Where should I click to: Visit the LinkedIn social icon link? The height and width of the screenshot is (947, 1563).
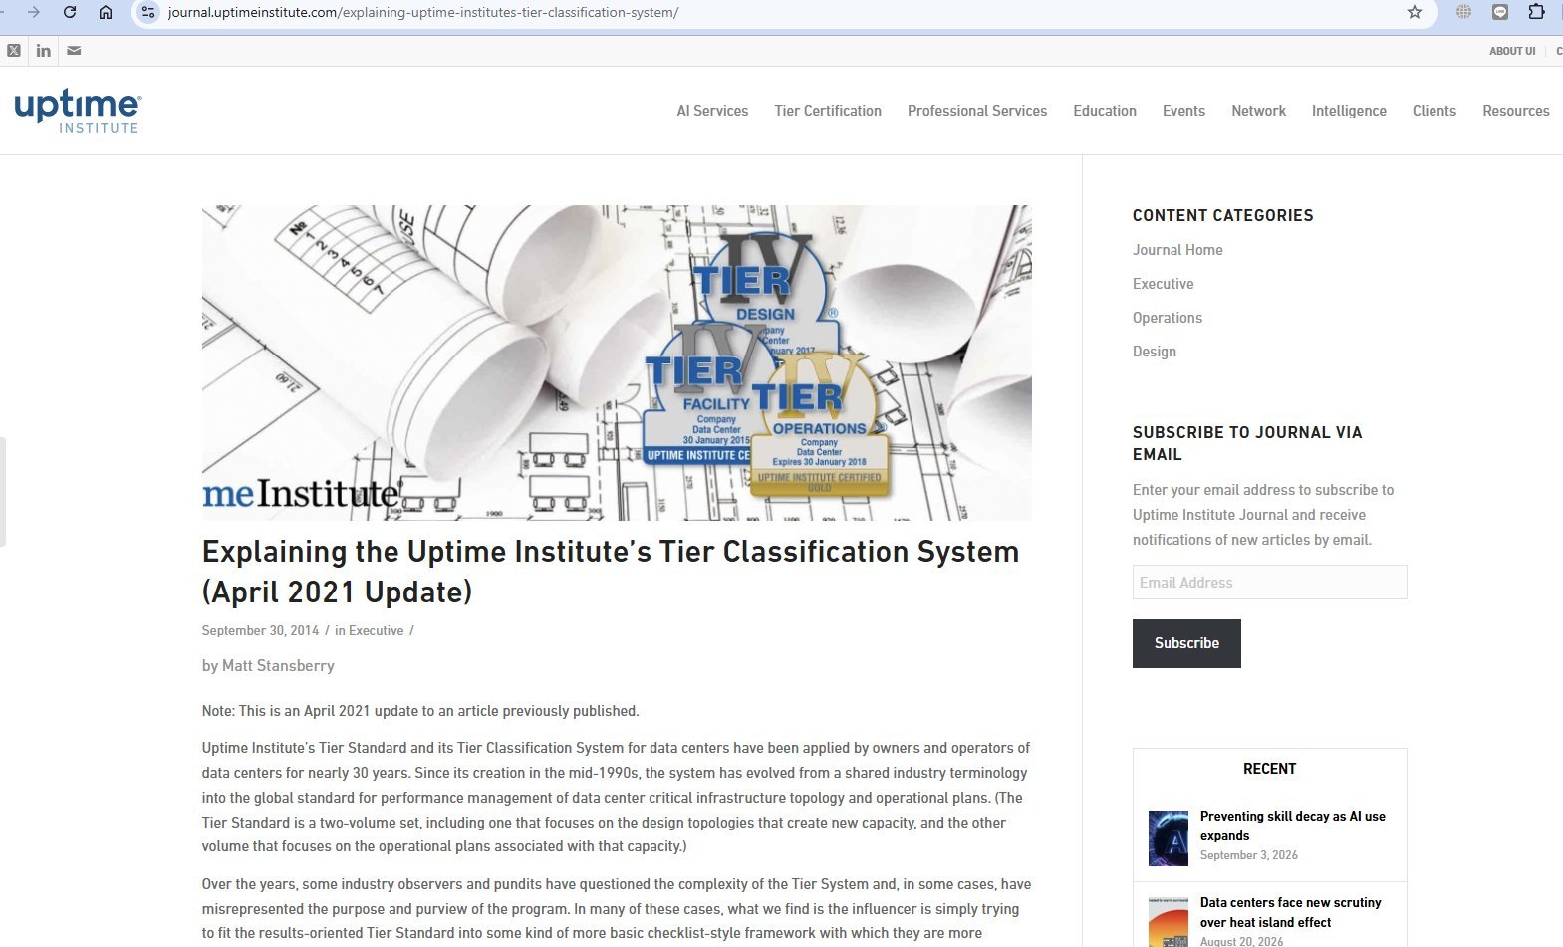(44, 51)
